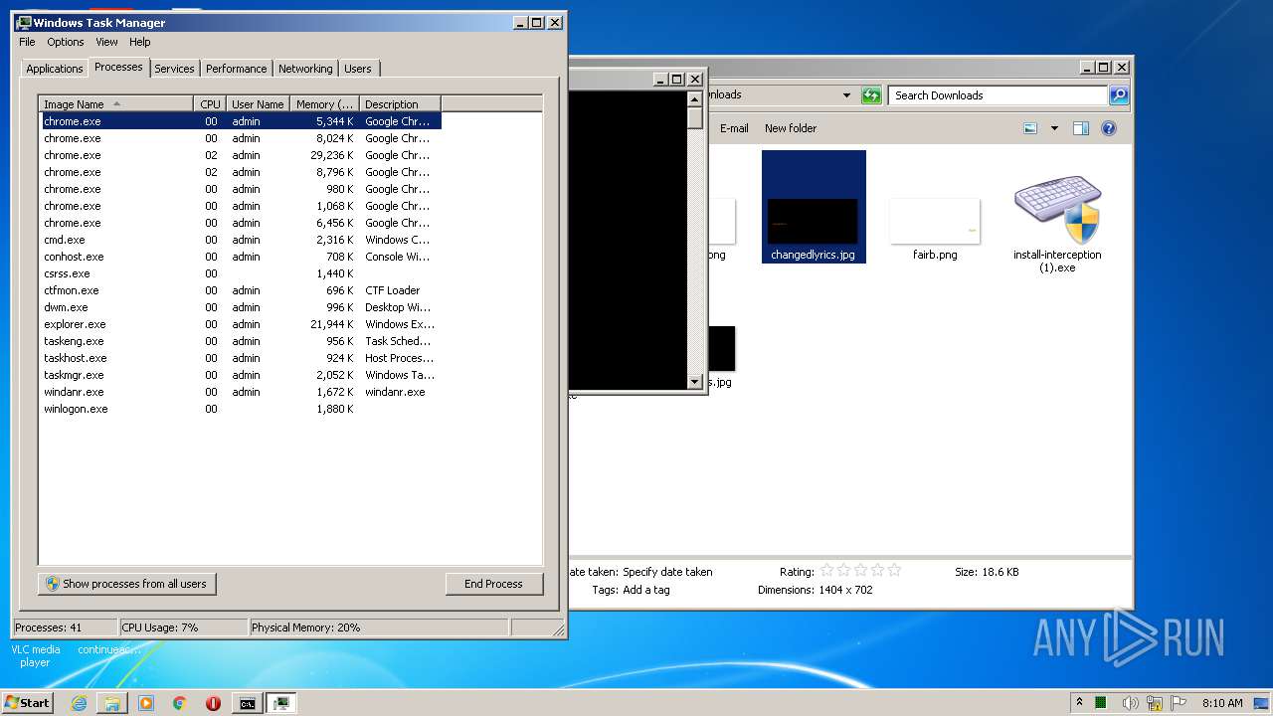The height and width of the screenshot is (716, 1273).
Task: Click the E-mail toolbar button
Action: point(734,128)
